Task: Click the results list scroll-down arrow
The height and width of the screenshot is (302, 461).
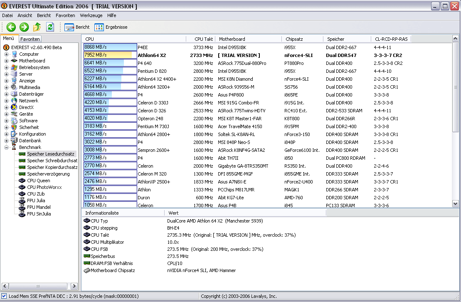Action: [x=455, y=203]
